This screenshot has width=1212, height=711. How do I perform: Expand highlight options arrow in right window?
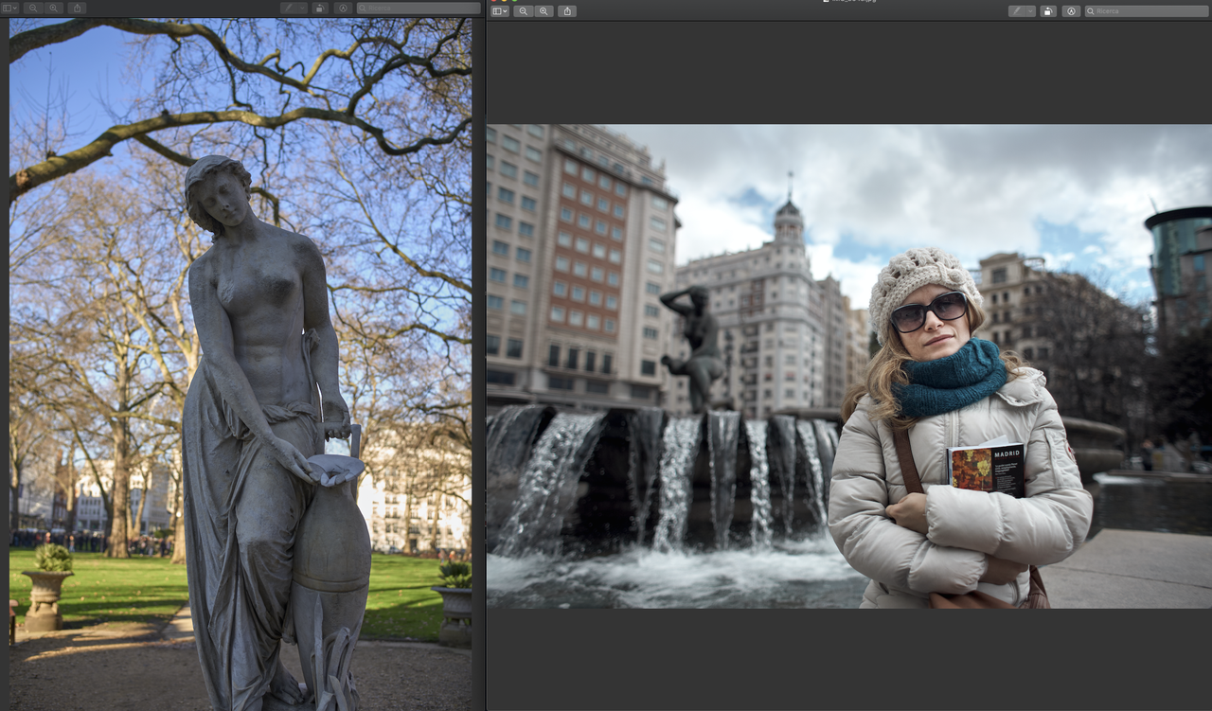coord(1030,11)
